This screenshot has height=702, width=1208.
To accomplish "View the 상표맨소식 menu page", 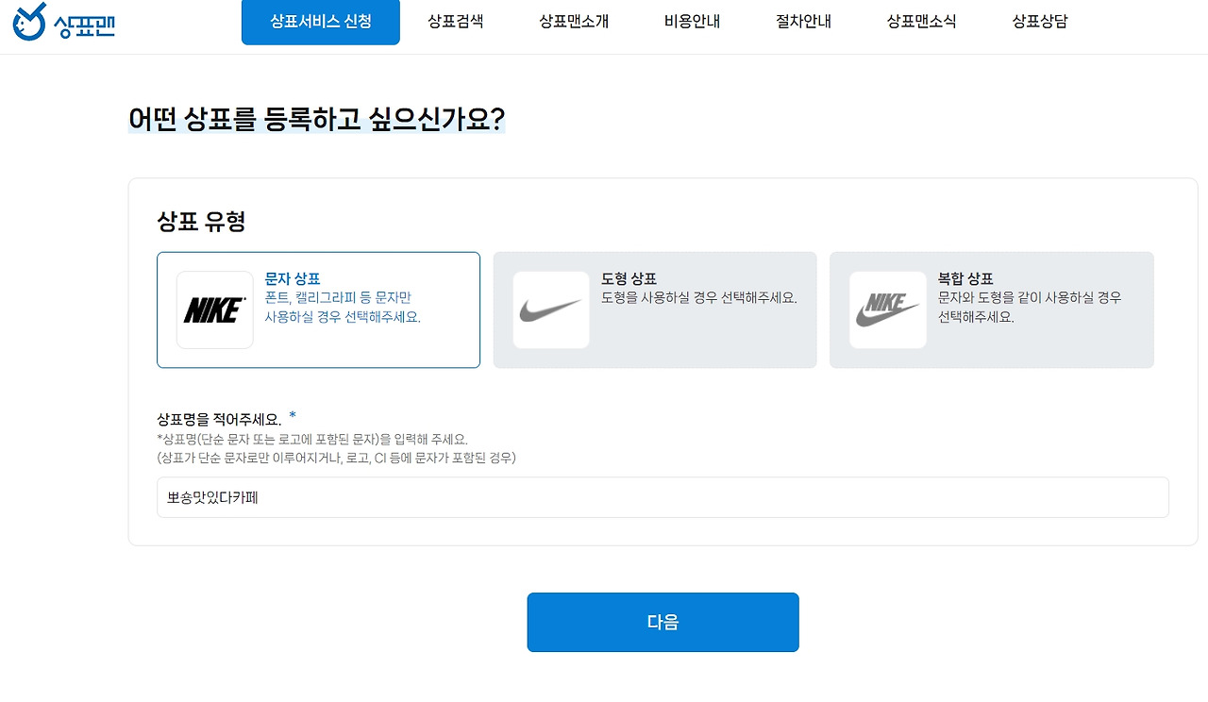I will [x=921, y=22].
